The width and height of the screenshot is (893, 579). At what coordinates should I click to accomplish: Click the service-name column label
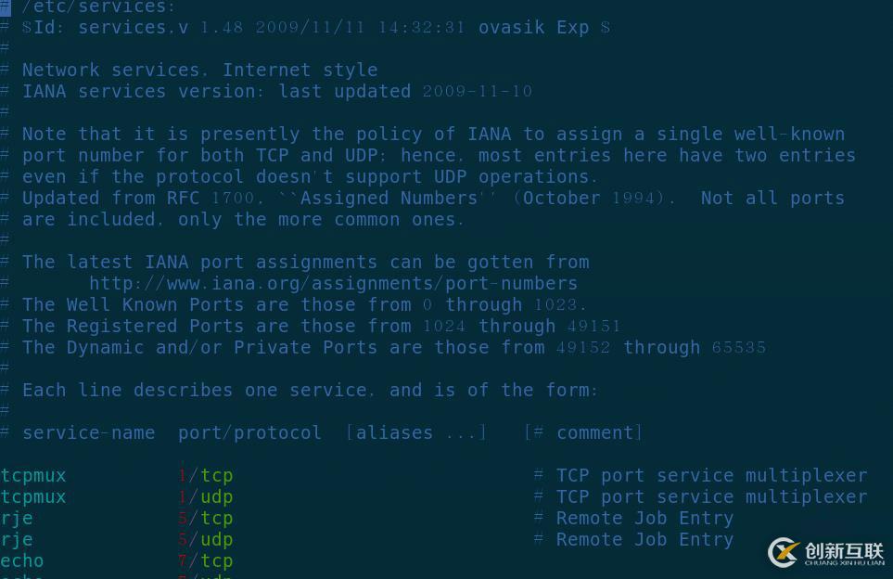(x=88, y=433)
